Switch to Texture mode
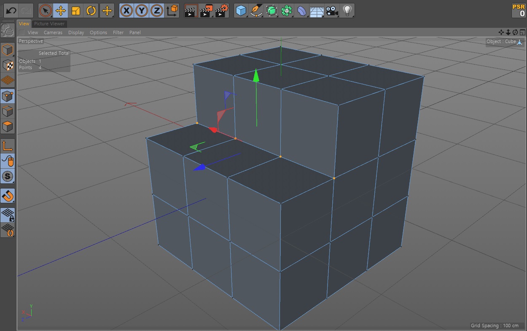The width and height of the screenshot is (527, 331). point(8,65)
